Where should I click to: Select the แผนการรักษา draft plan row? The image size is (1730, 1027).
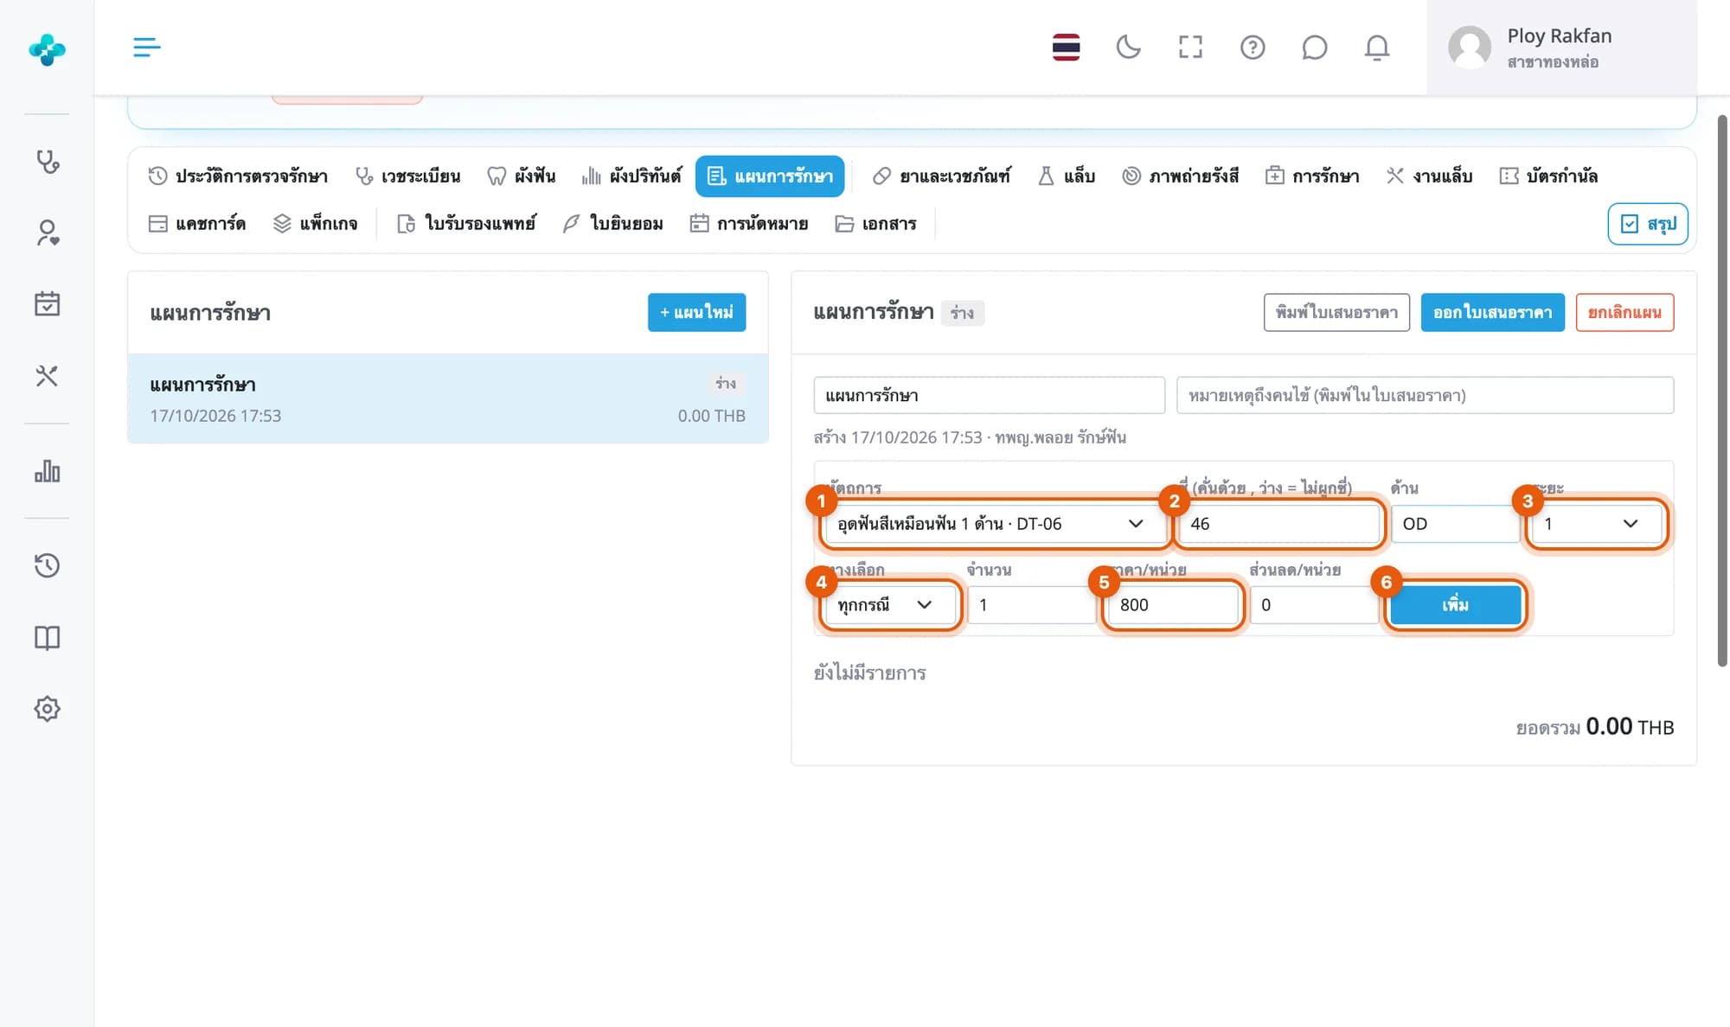point(448,399)
